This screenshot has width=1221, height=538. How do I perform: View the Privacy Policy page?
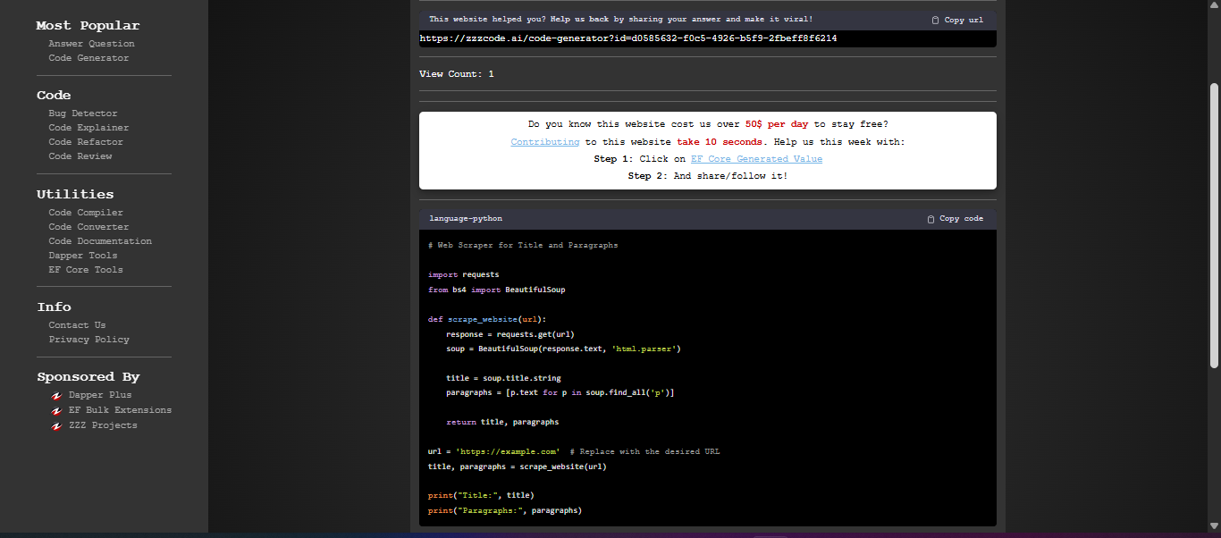pos(88,340)
